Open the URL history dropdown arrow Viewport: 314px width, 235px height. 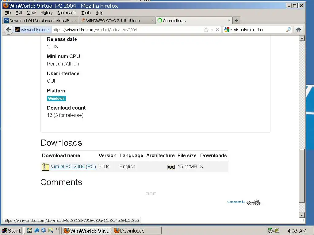[x=212, y=30]
